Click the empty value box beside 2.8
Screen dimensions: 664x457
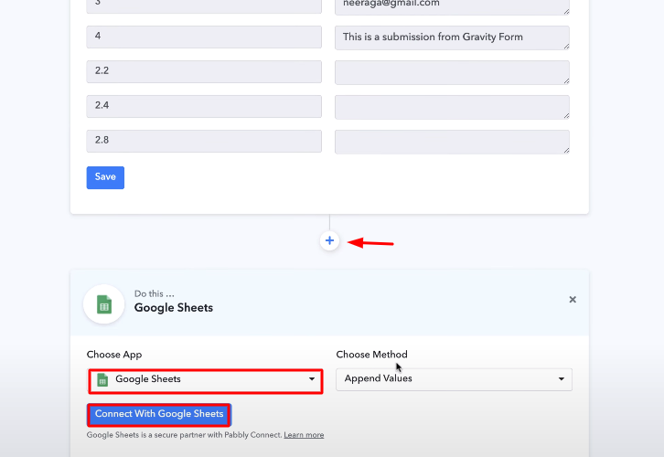pos(452,142)
